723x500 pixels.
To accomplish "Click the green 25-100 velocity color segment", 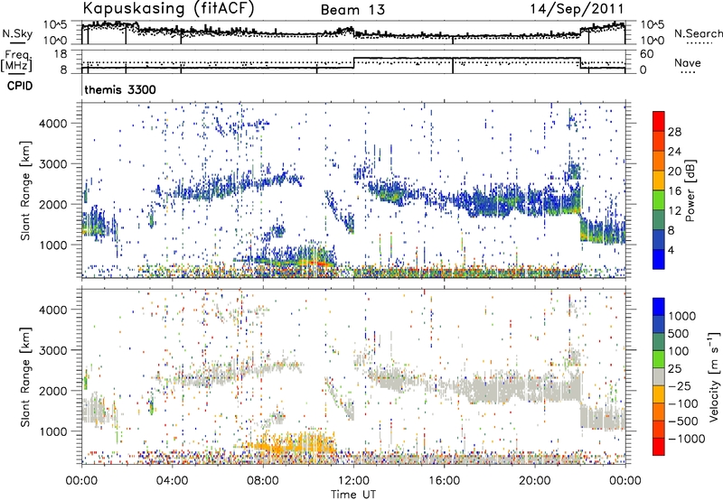I will (x=659, y=359).
